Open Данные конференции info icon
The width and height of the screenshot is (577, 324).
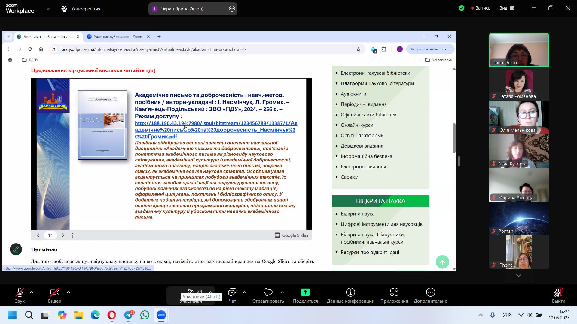coord(350,292)
